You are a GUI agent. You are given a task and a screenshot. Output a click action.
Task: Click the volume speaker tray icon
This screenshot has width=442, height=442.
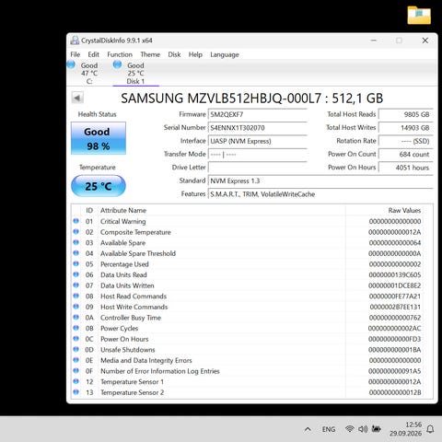point(363,429)
